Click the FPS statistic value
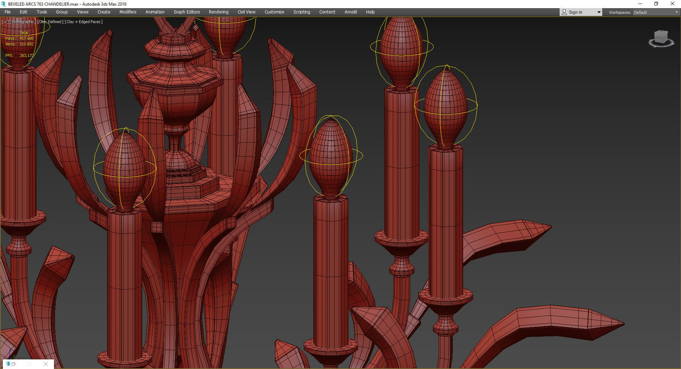 coord(27,55)
